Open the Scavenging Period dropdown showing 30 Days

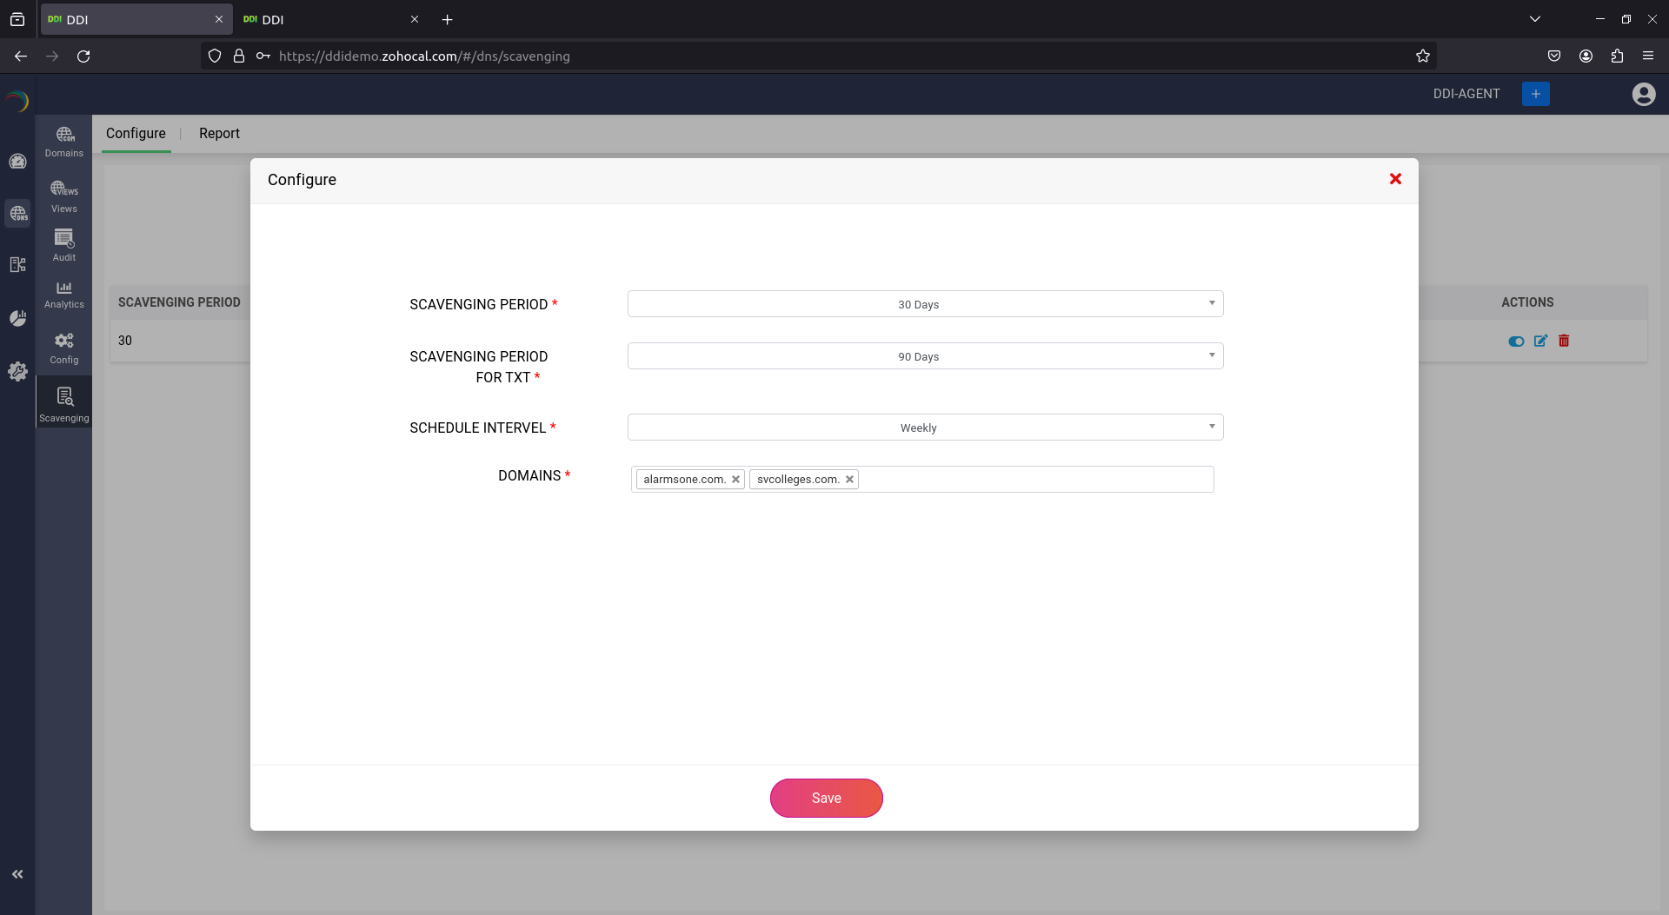[x=925, y=304]
